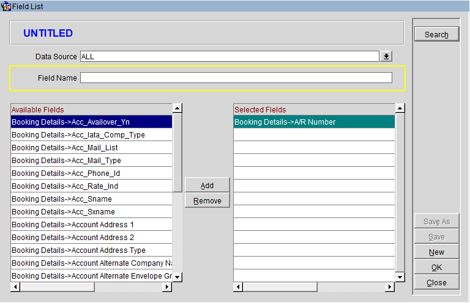Click the Field List window icon
The width and height of the screenshot is (470, 303).
coord(6,6)
